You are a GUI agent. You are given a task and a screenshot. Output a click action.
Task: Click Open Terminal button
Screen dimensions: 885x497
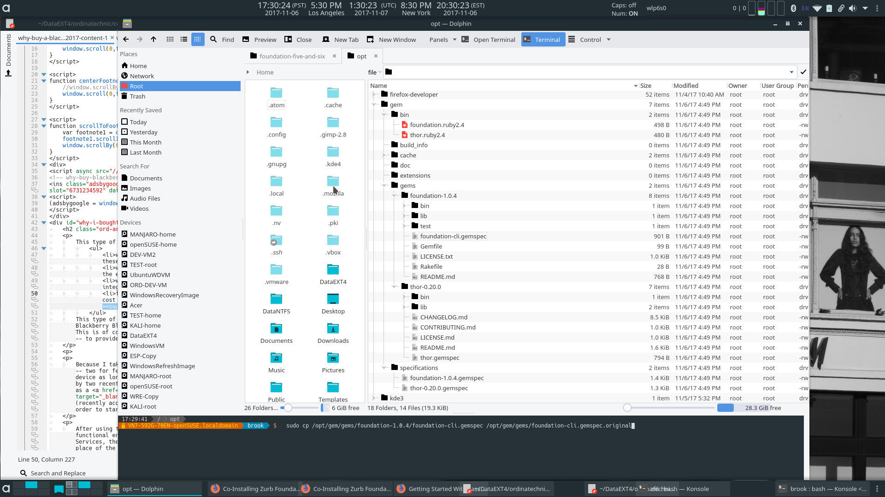489,40
